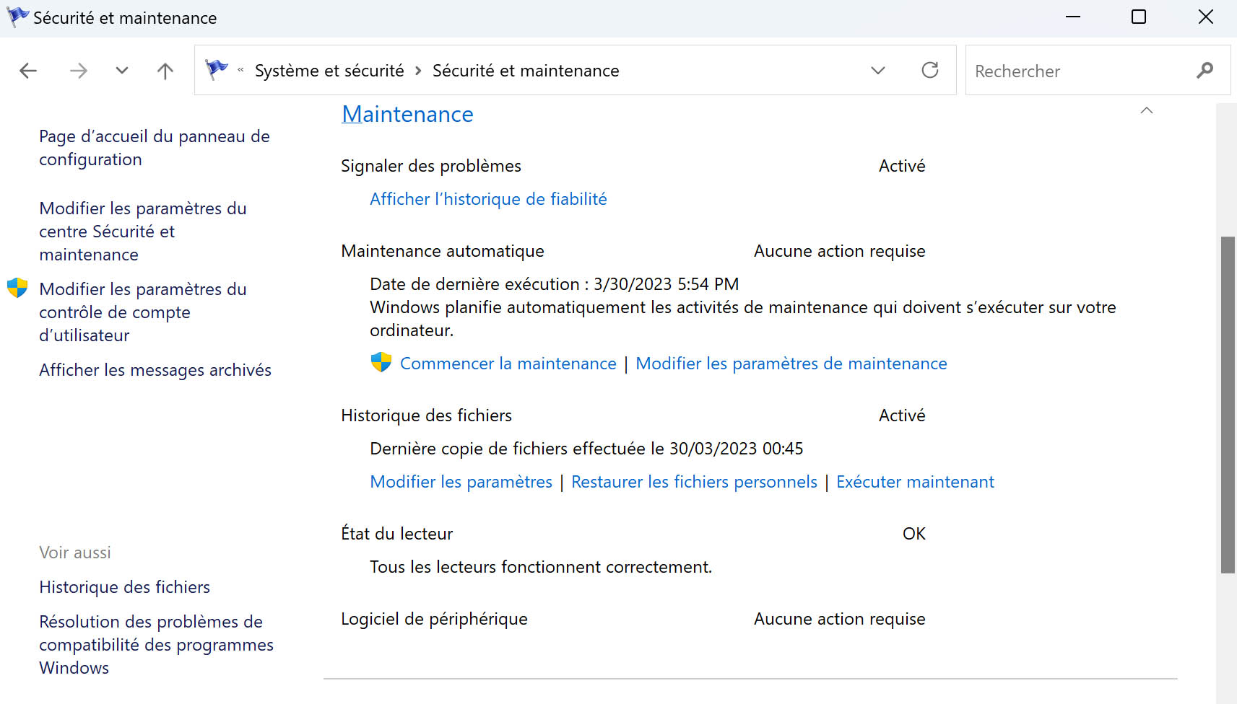
Task: Click the Maintenance section heading
Action: click(x=407, y=114)
